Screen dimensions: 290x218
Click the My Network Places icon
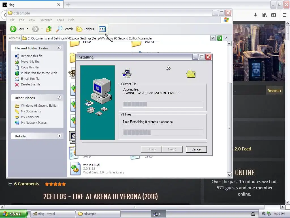click(17, 123)
